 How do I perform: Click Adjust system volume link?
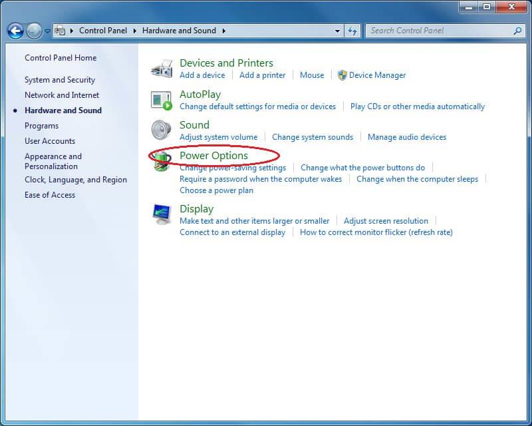click(x=219, y=137)
